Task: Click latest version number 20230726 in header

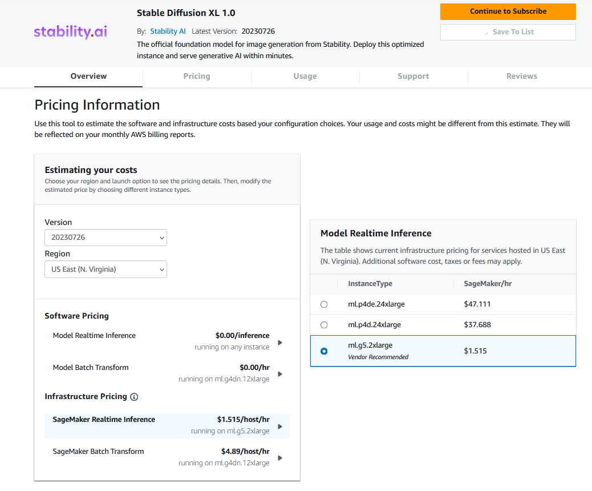Action: (258, 31)
